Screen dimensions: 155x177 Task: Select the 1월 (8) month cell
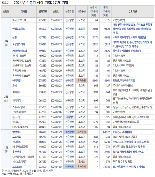tap(6, 149)
